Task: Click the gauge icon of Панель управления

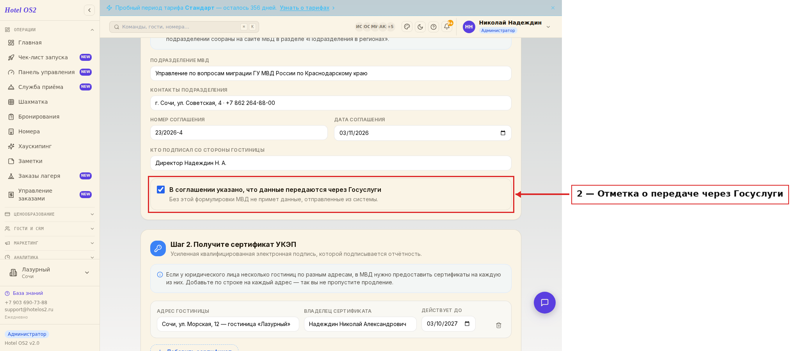Action: (x=11, y=72)
